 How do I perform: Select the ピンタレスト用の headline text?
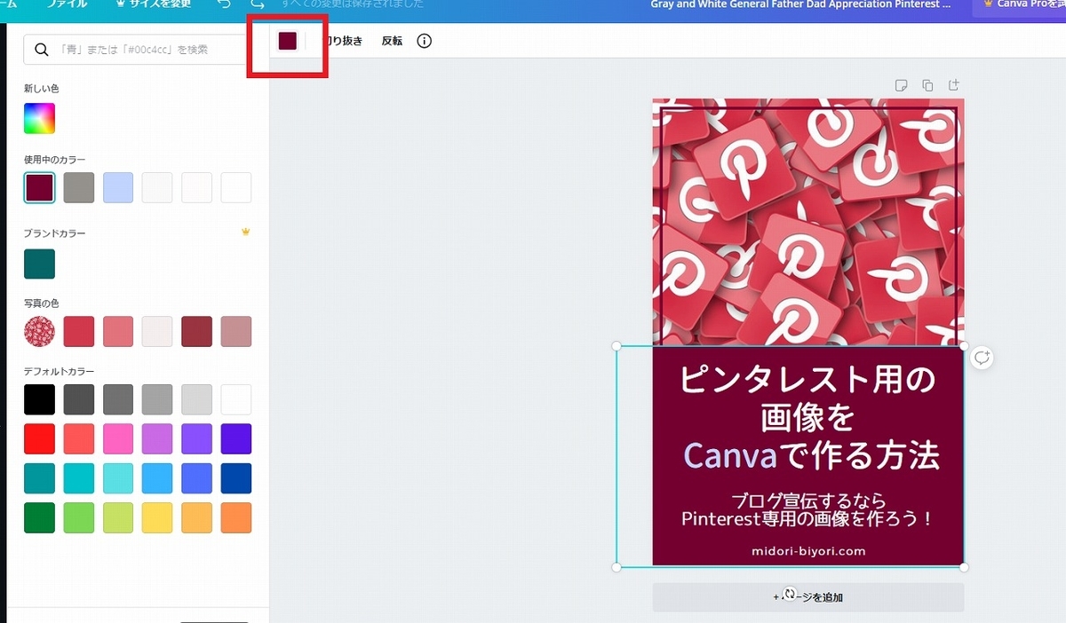[x=808, y=380]
